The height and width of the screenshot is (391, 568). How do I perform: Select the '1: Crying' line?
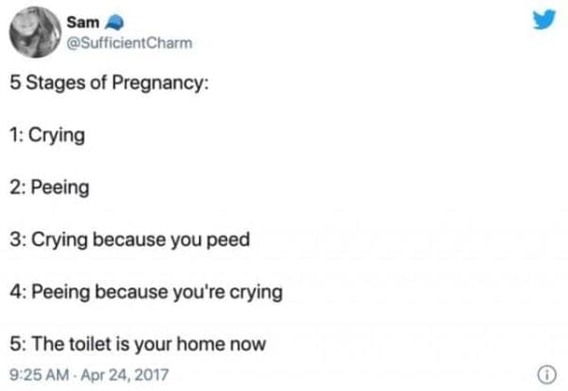click(x=48, y=136)
